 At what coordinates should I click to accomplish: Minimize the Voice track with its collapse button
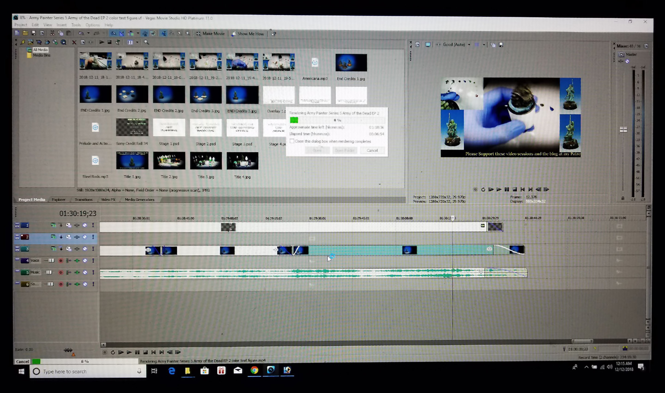click(17, 259)
